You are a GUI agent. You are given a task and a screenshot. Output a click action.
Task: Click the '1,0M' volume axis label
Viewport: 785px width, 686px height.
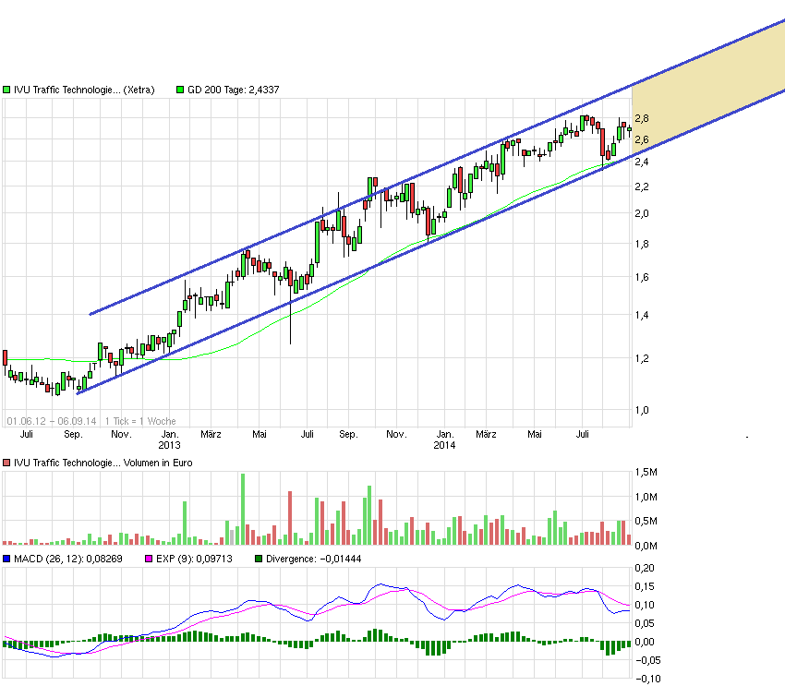[x=646, y=498]
